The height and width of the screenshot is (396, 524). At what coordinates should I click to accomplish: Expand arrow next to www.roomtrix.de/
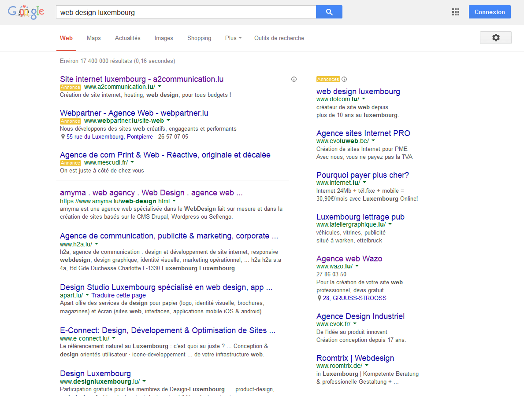pos(367,365)
